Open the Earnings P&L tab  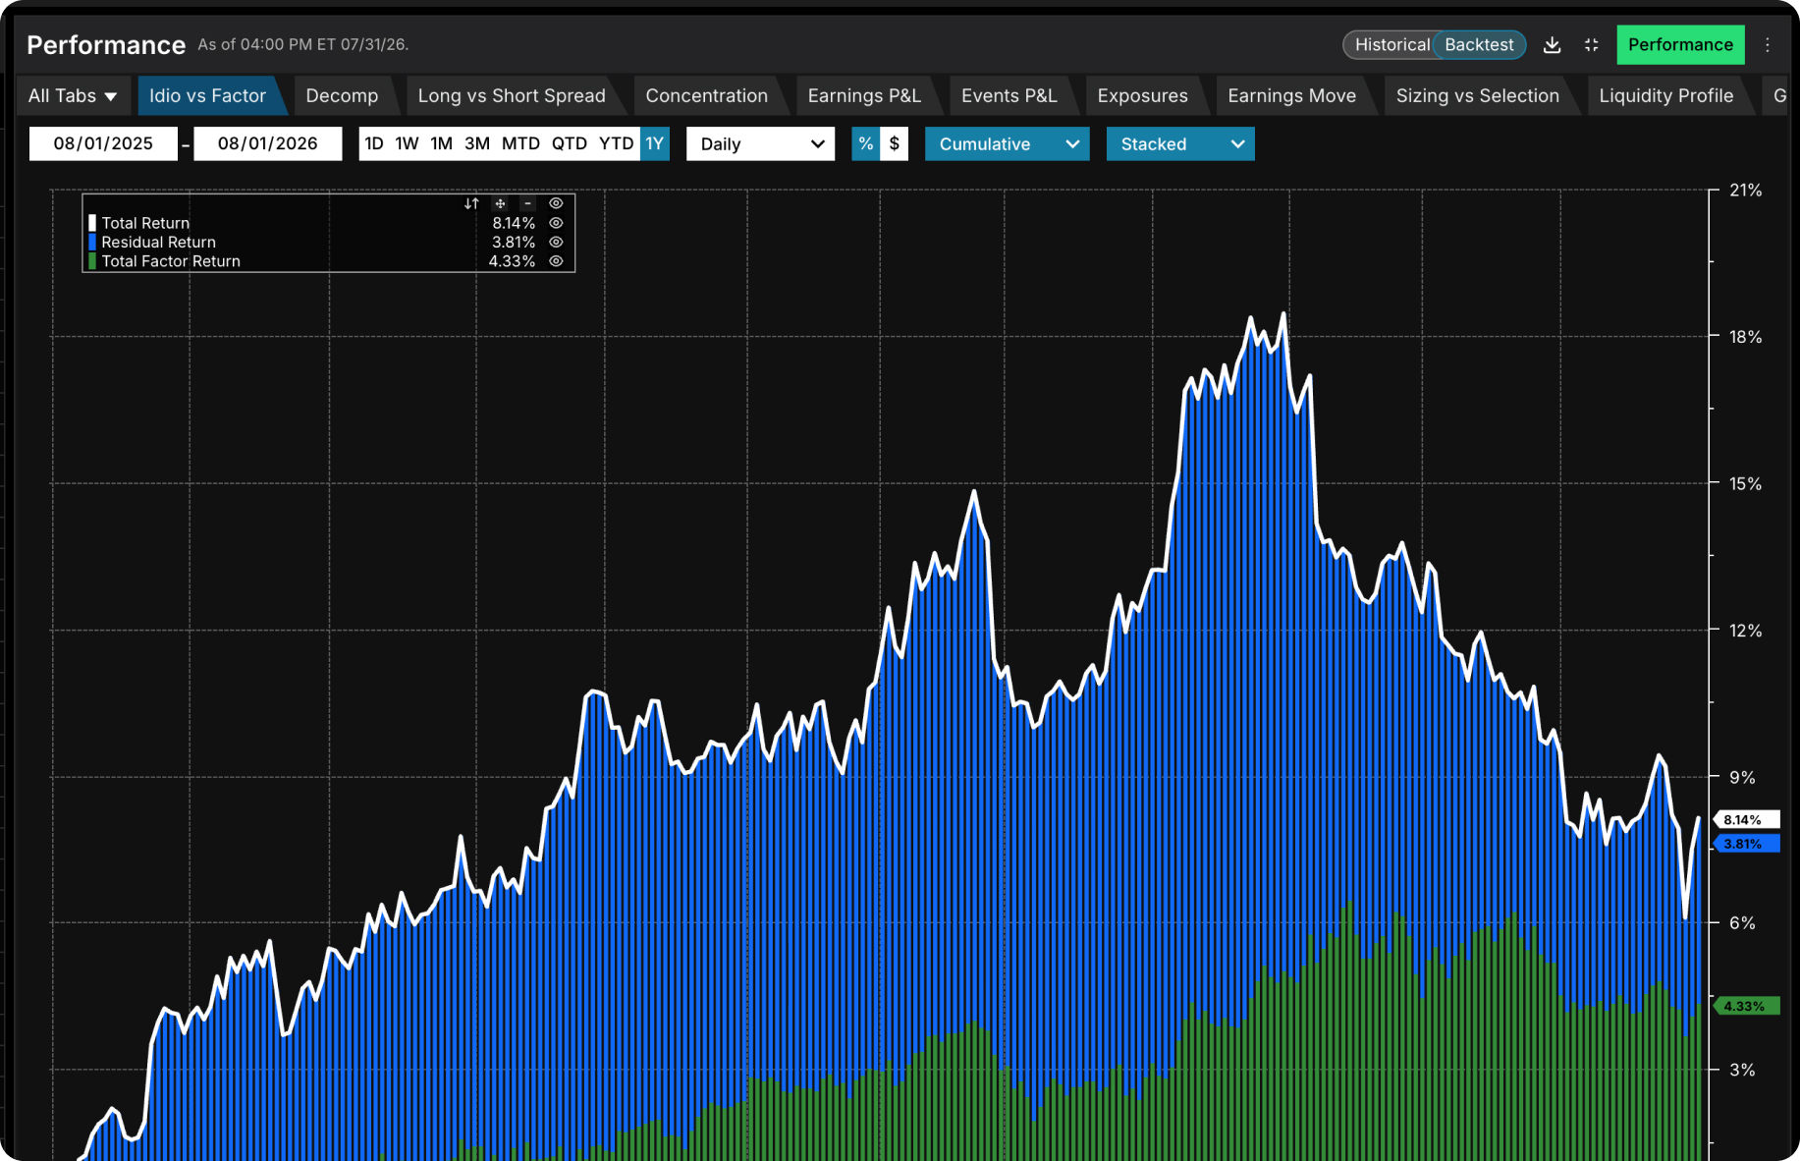864,96
